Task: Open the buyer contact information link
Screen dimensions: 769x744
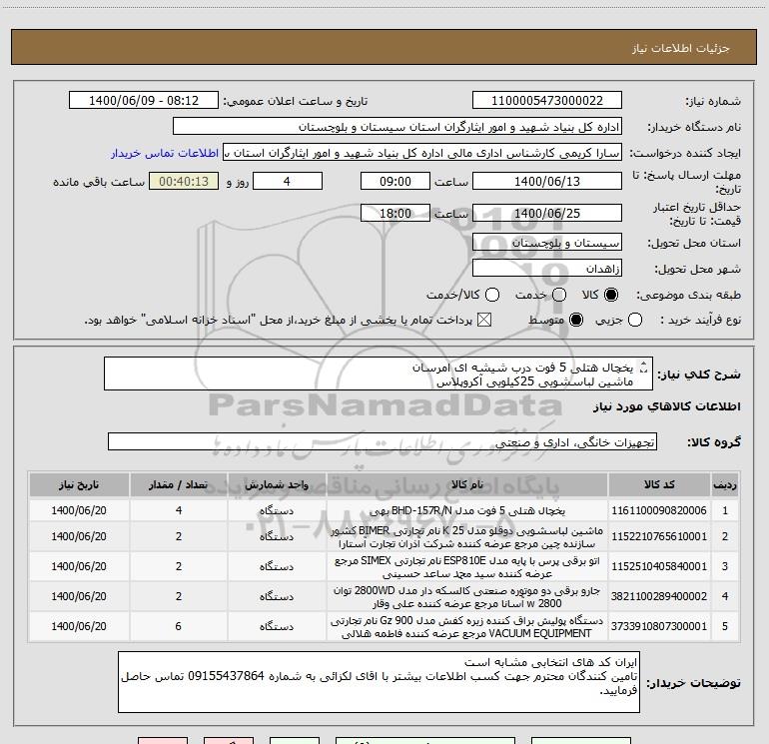Action: 165,153
